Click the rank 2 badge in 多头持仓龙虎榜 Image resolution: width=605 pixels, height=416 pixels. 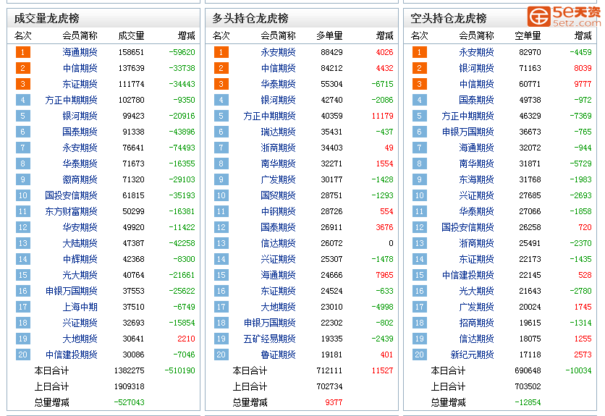click(x=221, y=68)
